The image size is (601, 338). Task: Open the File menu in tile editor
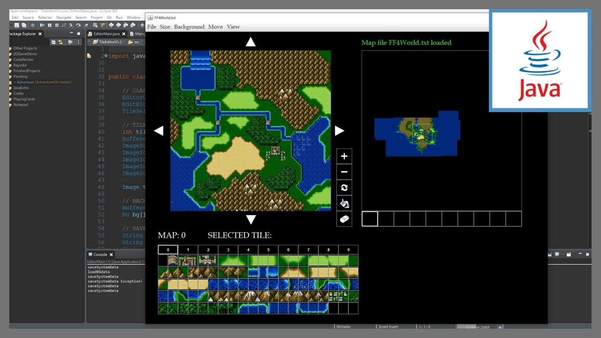[152, 27]
